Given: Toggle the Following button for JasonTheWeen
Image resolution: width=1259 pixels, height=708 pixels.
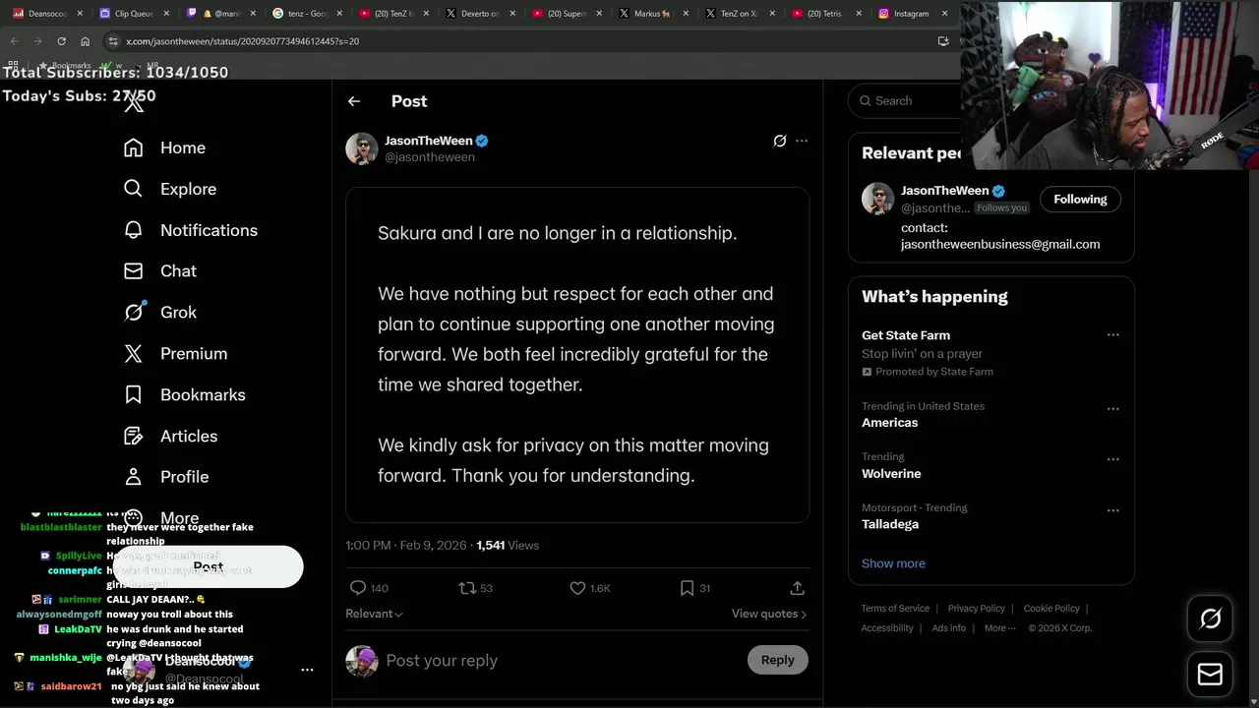Looking at the screenshot, I should click(1080, 200).
